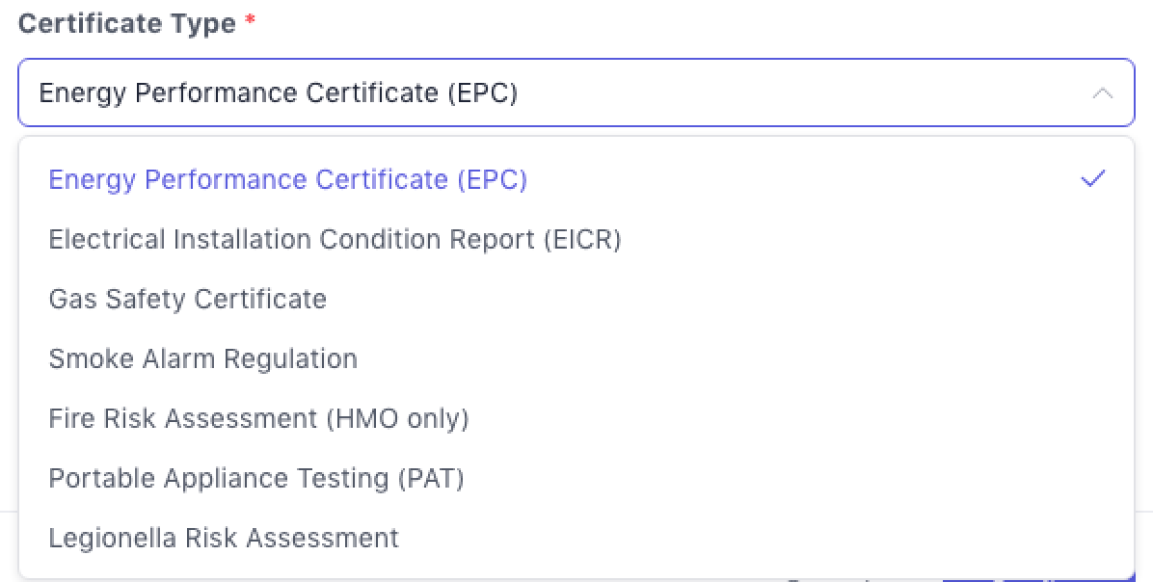Choose the PAT testing entry
1153x582 pixels.
[x=256, y=478]
